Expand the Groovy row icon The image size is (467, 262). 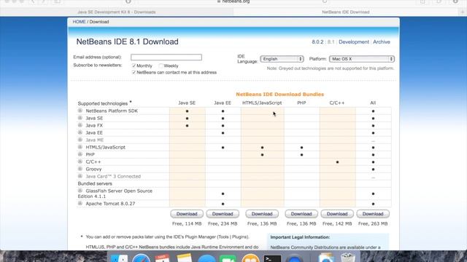pyautogui.click(x=80, y=169)
